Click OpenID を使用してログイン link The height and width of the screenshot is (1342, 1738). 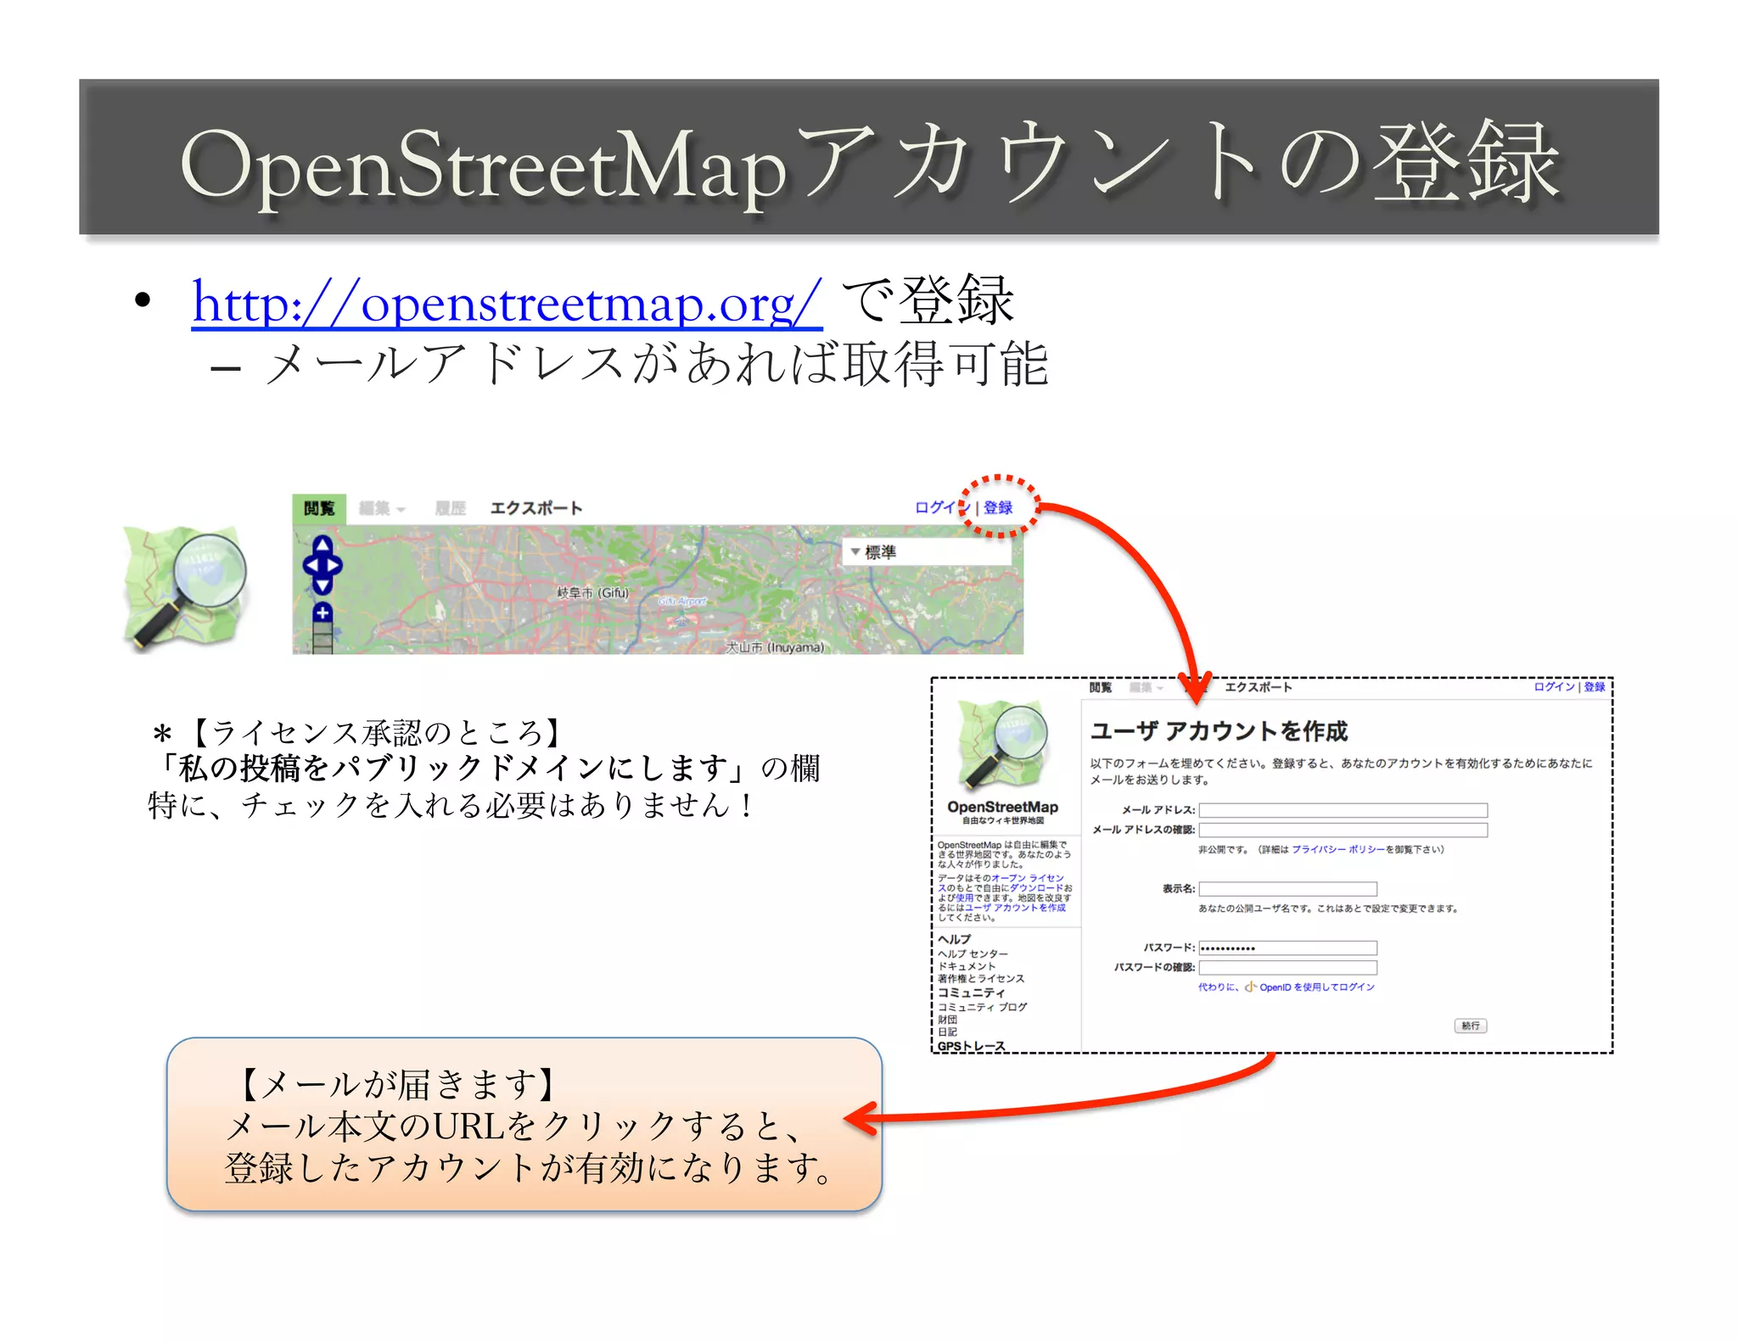(1317, 987)
